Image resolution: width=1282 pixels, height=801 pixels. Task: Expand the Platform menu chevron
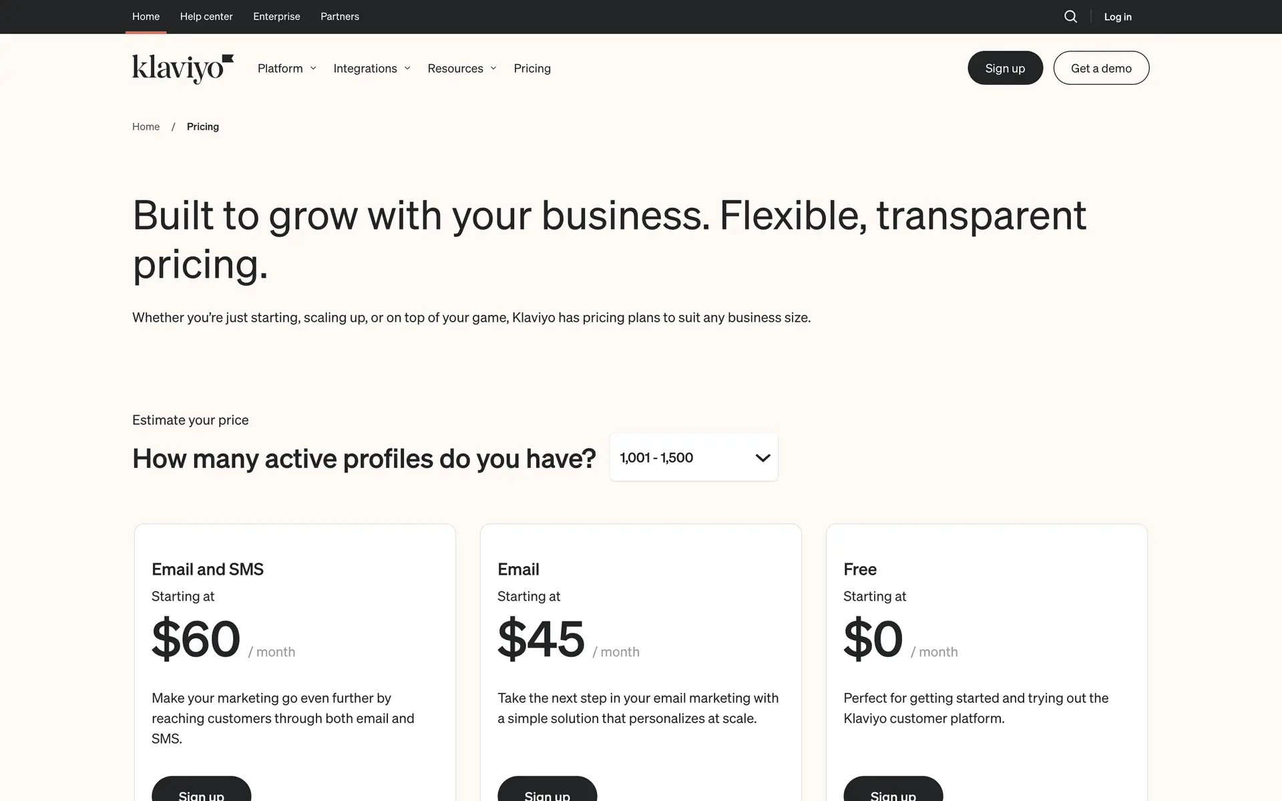(313, 68)
